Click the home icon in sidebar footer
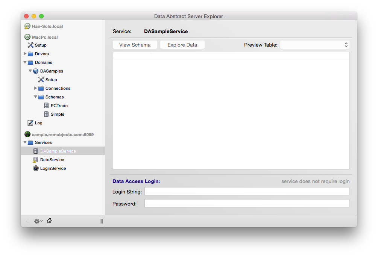Viewport: 378px width, 257px height. [49, 221]
